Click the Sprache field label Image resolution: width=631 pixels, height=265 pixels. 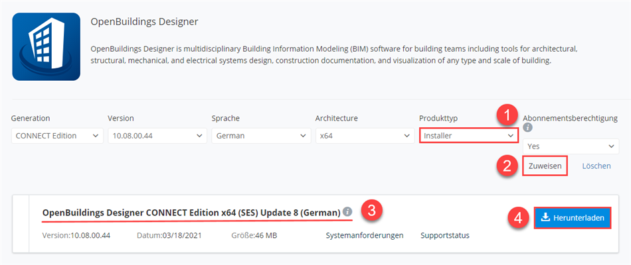tap(226, 118)
